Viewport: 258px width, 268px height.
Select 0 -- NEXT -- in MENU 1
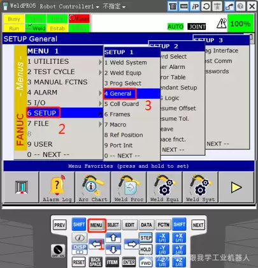[x=65, y=154]
